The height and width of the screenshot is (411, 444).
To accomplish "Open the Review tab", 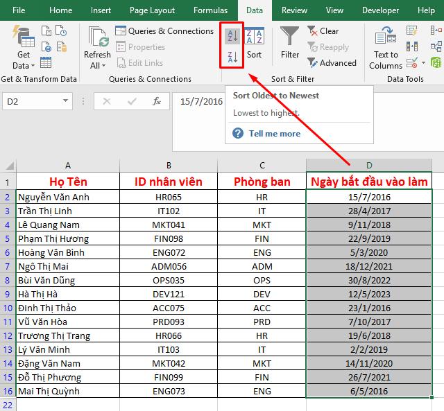I will click(x=294, y=10).
